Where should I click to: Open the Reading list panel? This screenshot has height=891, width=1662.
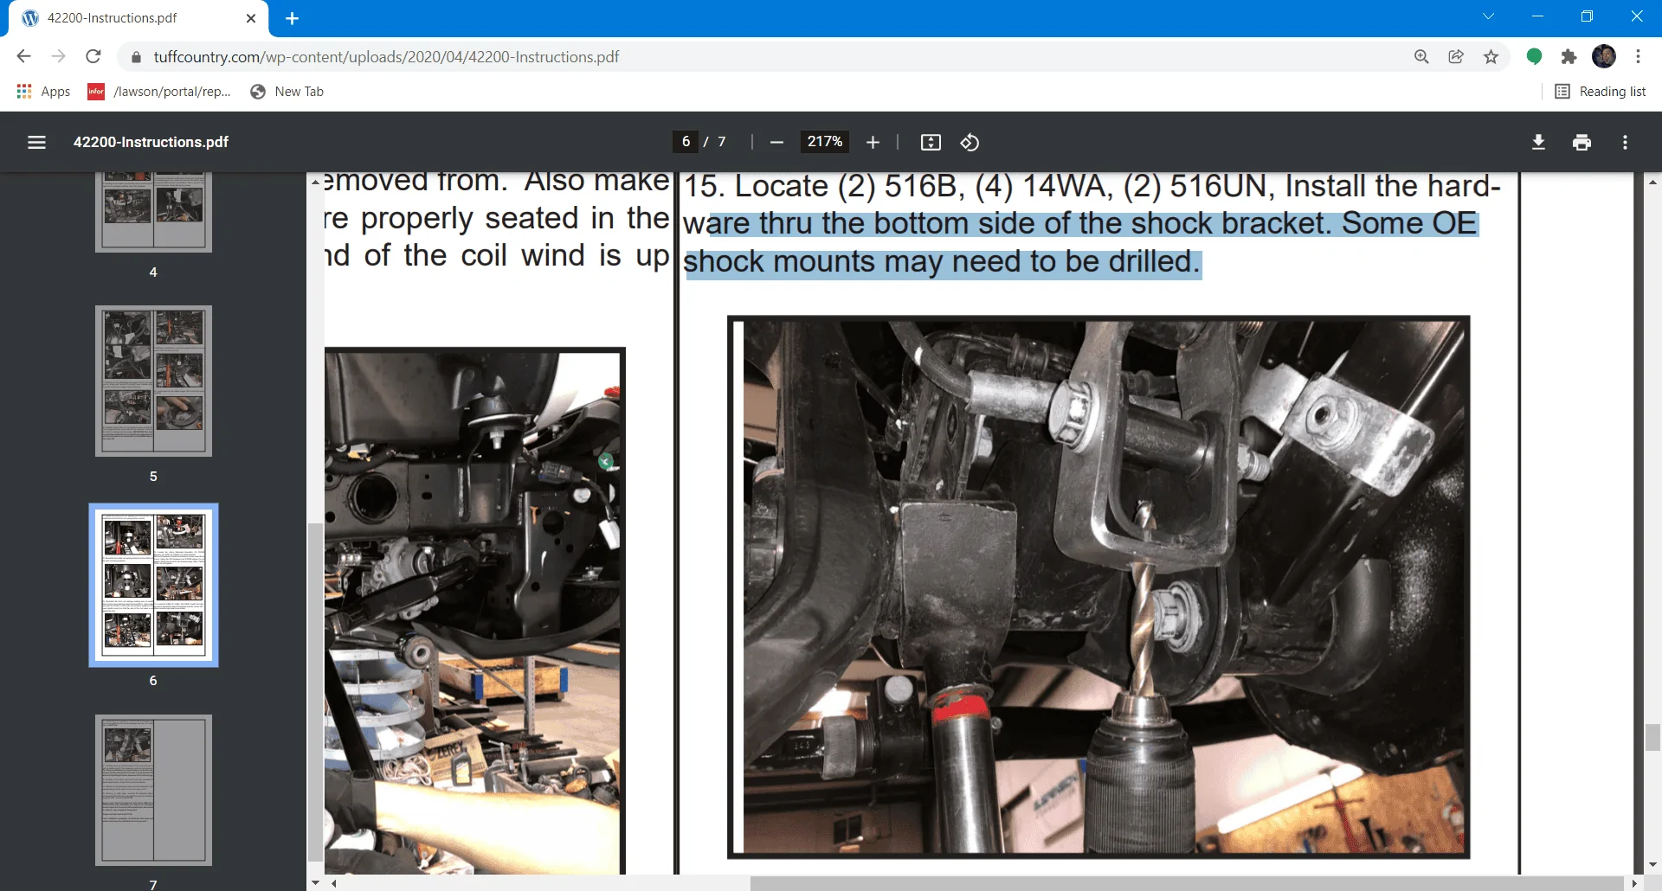pos(1601,92)
